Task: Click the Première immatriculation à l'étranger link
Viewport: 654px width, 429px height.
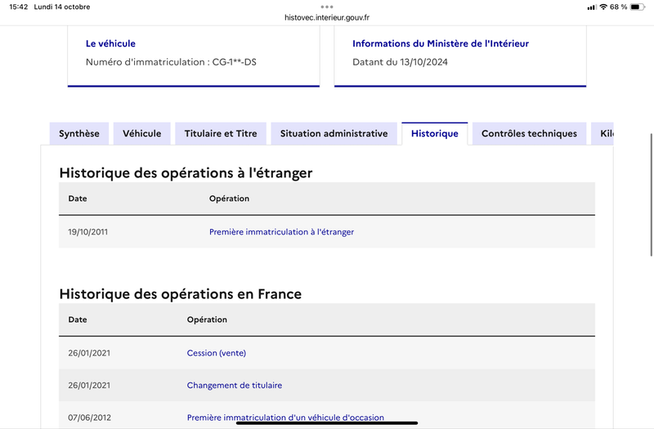Action: (x=281, y=232)
